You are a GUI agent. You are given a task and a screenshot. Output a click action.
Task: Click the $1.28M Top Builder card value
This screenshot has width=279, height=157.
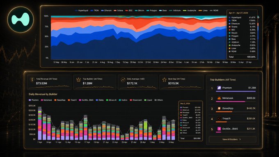point(87,83)
